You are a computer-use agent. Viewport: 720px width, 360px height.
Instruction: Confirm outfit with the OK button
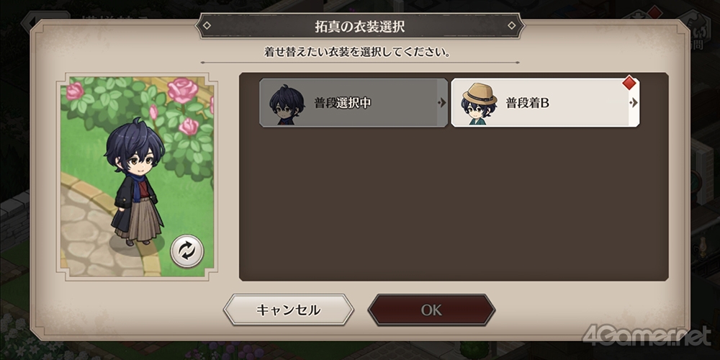[x=431, y=310]
